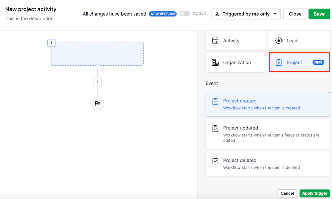Viewport: 332px width, 199px height.
Task: Select the Project updated event option
Action: point(268,134)
